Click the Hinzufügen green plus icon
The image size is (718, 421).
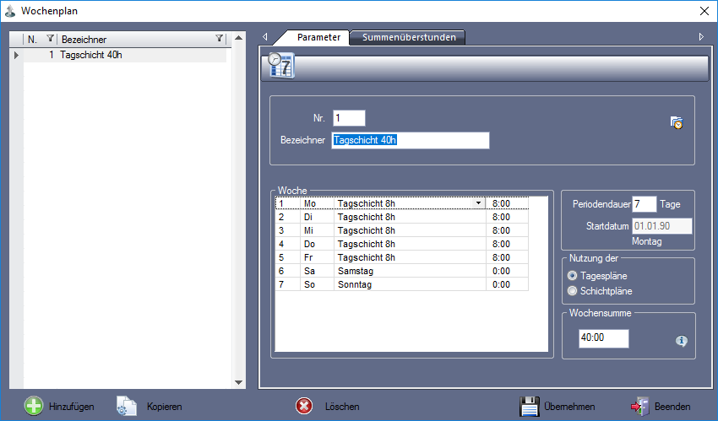pyautogui.click(x=34, y=406)
